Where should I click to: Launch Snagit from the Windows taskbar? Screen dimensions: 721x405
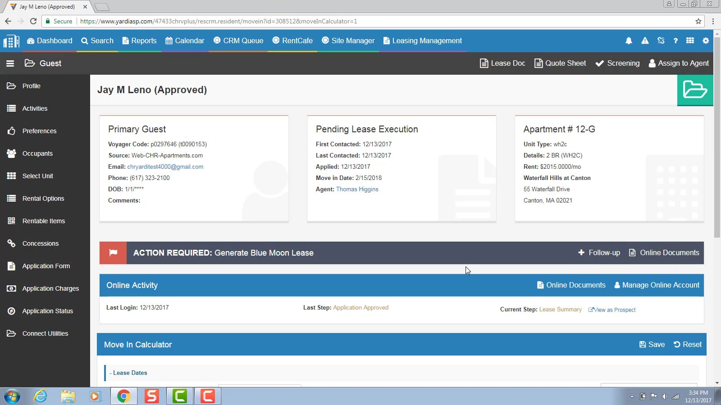point(152,396)
